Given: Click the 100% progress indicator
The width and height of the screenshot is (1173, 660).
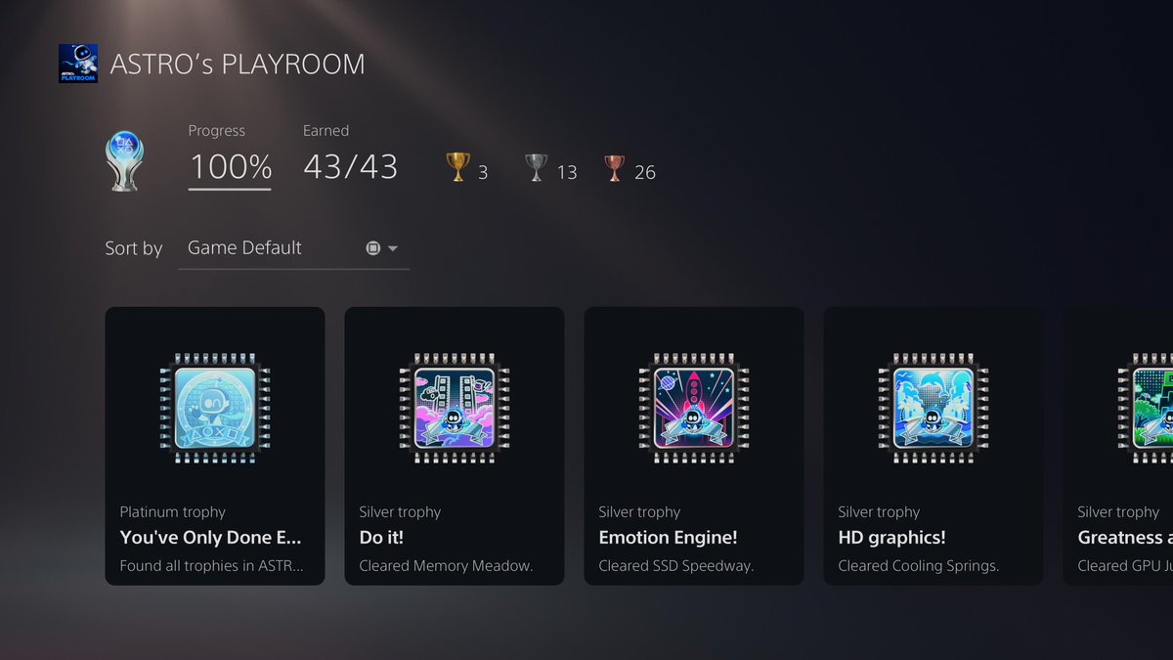Looking at the screenshot, I should pos(231,167).
